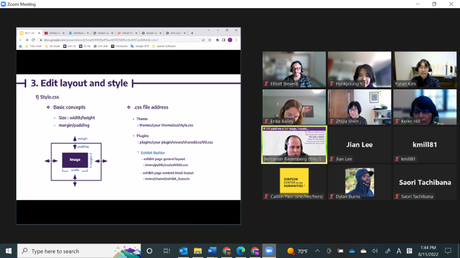This screenshot has height=258, width=460.
Task: Click Keiko Hill's muted microphone icon
Action: pos(397,121)
